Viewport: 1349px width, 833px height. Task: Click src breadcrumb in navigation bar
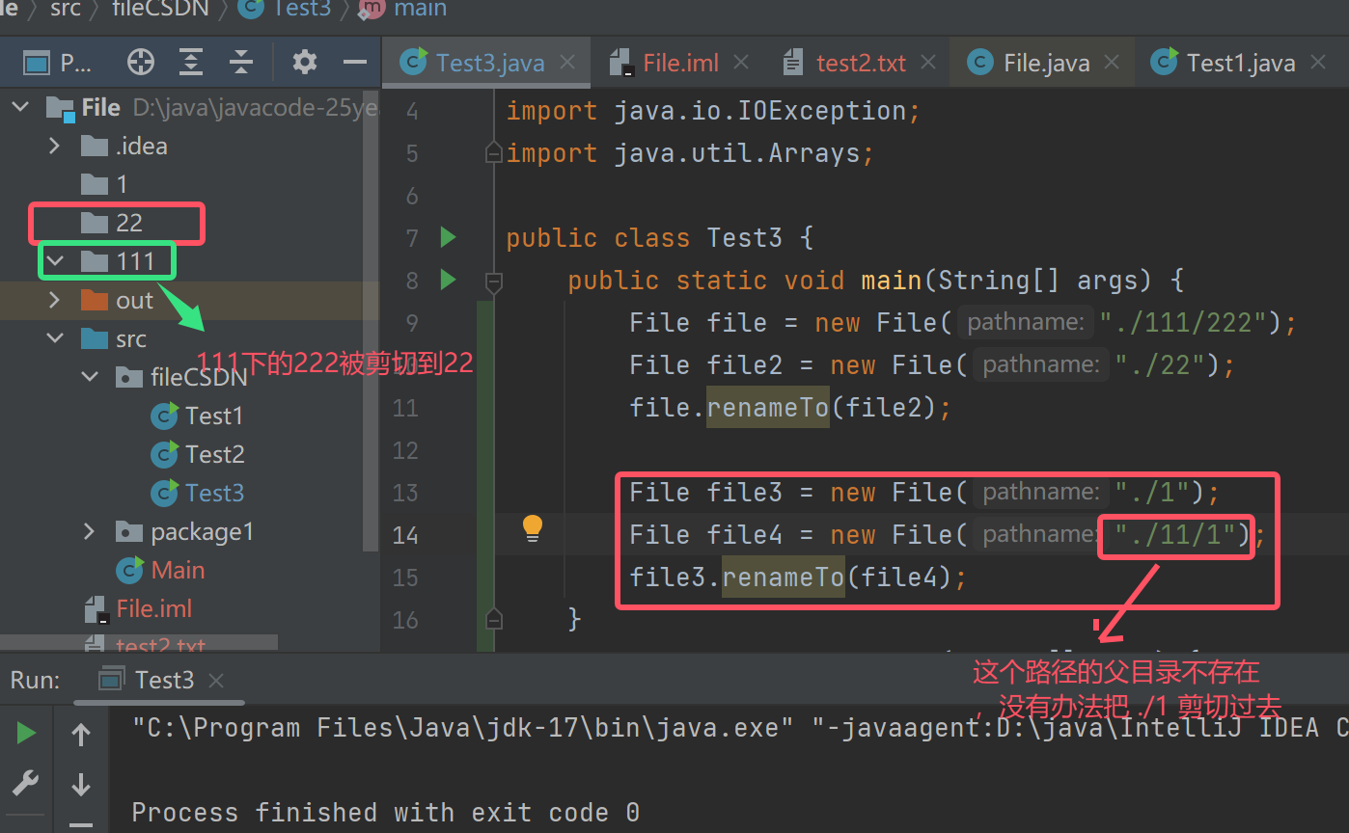pos(66,9)
